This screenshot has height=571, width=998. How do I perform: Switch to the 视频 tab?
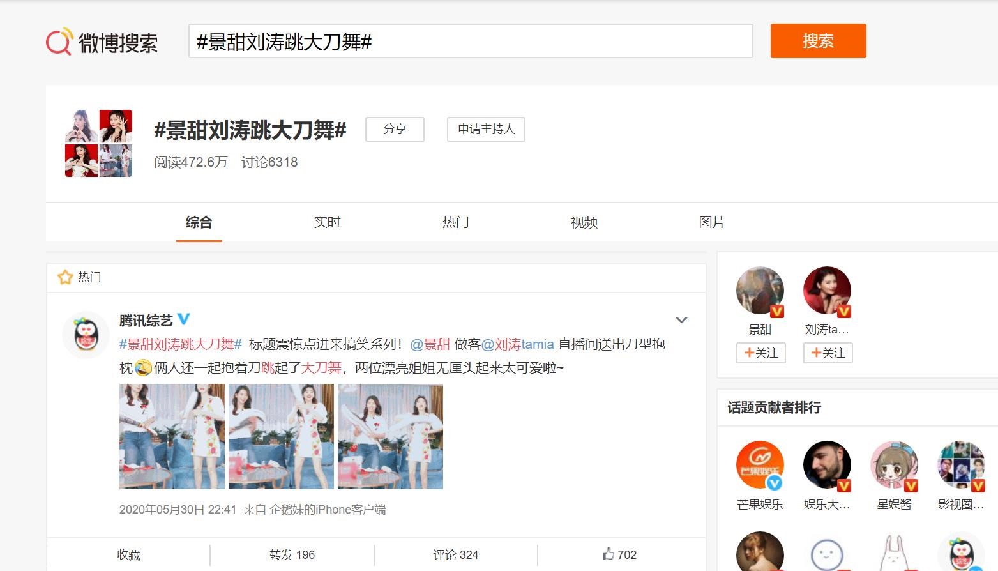(x=584, y=222)
